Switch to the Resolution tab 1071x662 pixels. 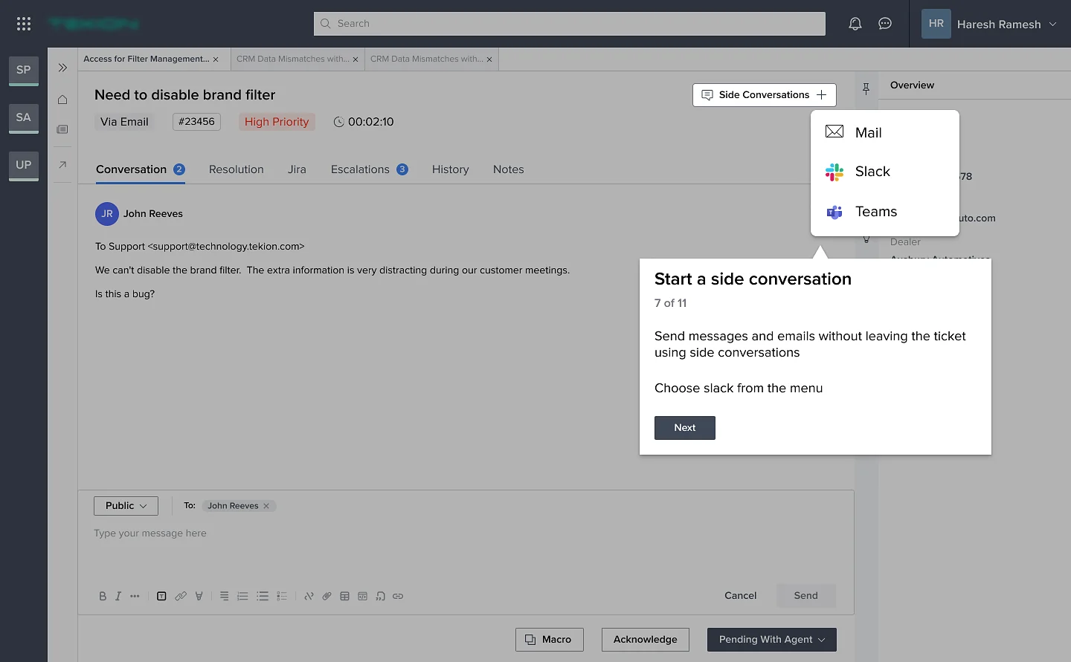(237, 169)
